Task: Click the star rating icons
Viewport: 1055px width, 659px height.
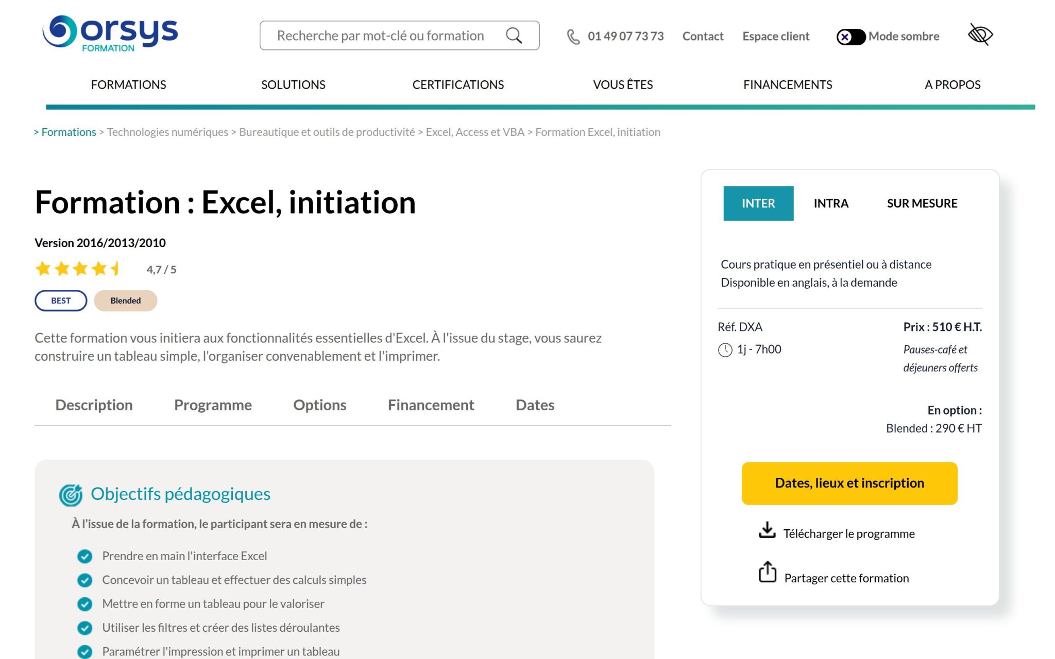Action: 78,268
